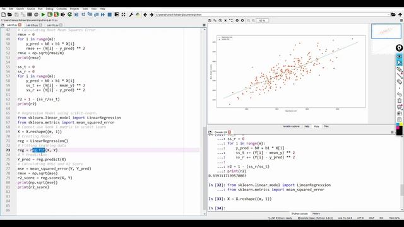This screenshot has width=404, height=227.
Task: Run the current cell icon
Action: (50, 15)
